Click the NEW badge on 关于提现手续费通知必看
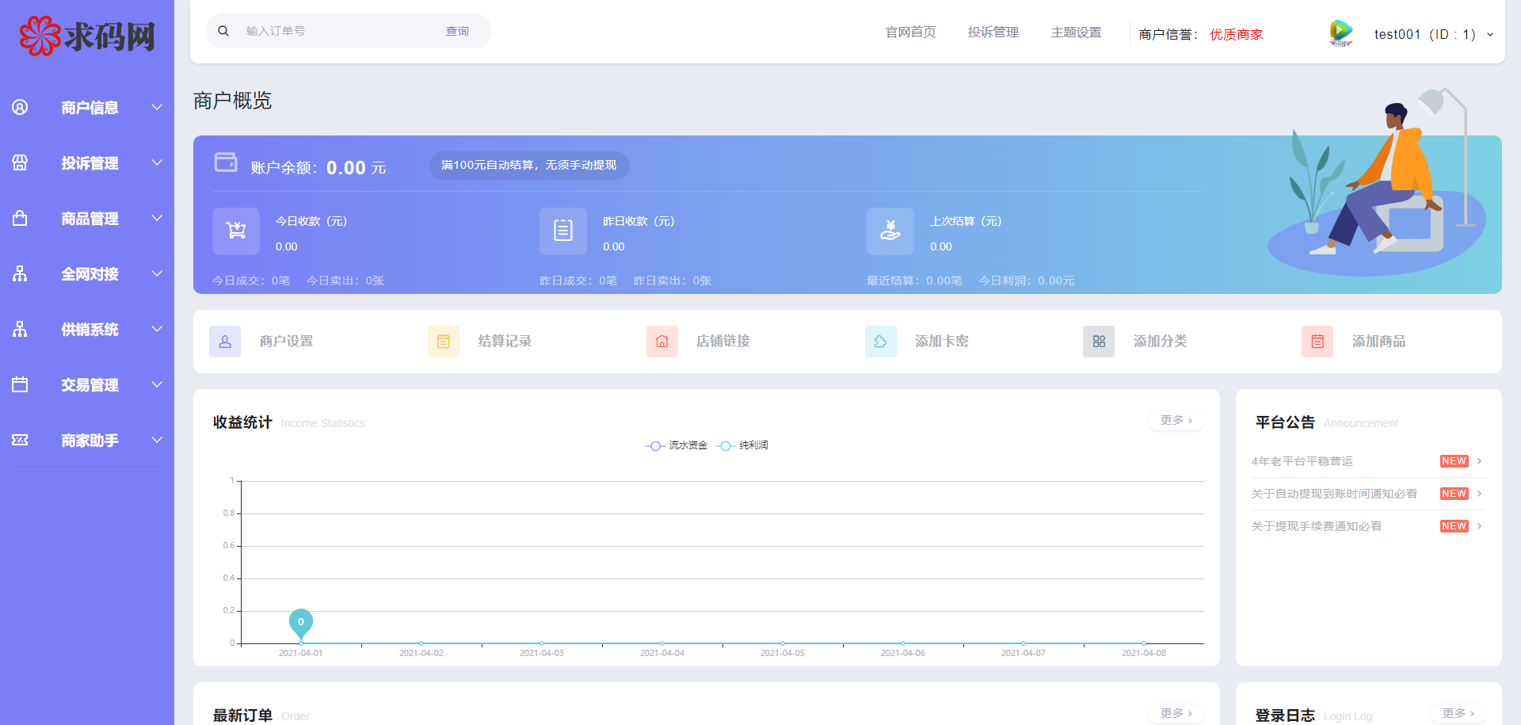 (x=1454, y=526)
